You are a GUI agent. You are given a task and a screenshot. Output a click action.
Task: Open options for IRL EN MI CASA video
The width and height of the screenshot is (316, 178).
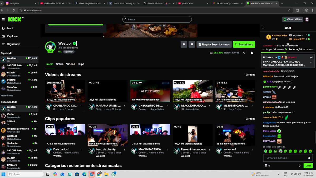[252, 106]
